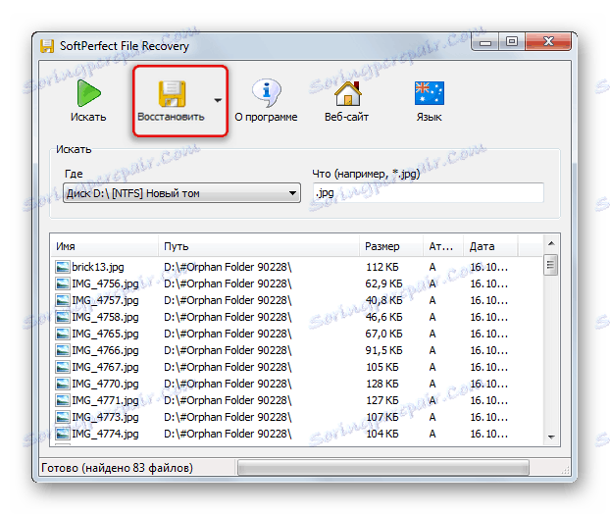Click image icon beside IMG_4758.jpg
The width and height of the screenshot is (610, 515).
coord(62,317)
